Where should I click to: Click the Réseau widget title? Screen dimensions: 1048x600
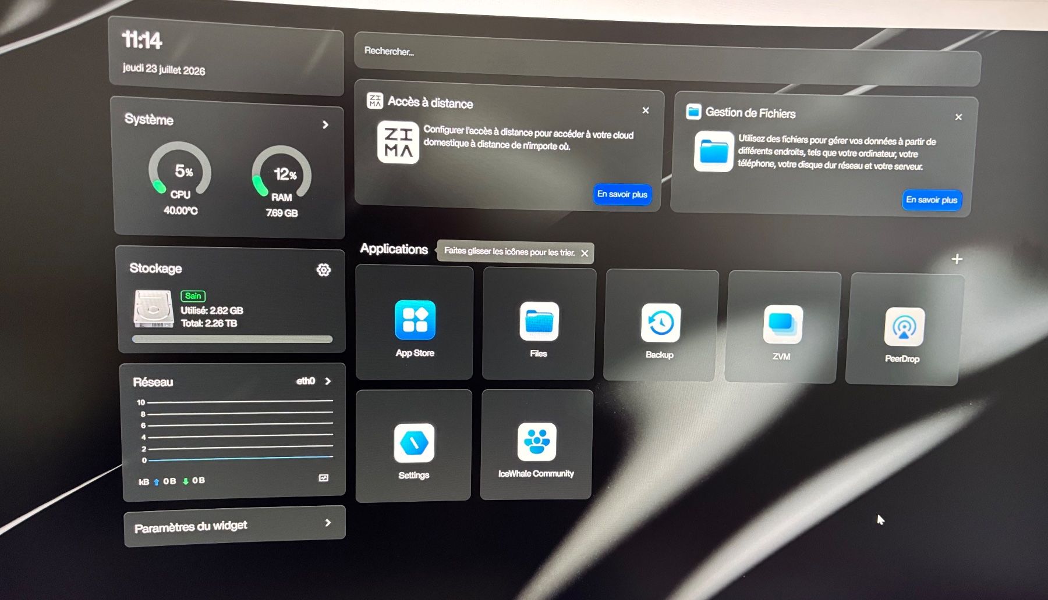click(153, 382)
